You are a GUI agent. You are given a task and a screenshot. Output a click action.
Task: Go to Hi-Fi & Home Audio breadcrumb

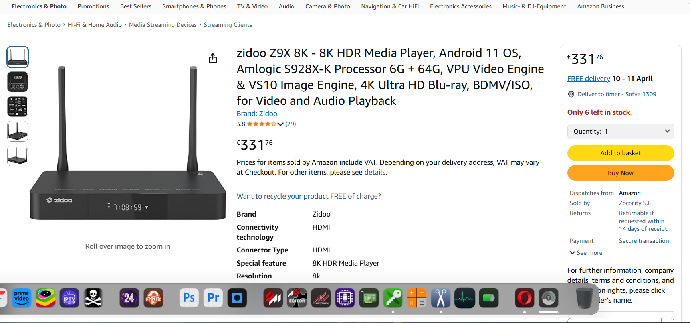coord(95,25)
